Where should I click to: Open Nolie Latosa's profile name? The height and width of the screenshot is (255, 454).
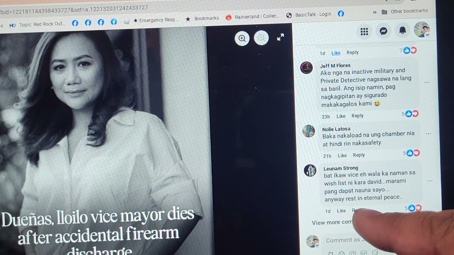click(x=336, y=129)
